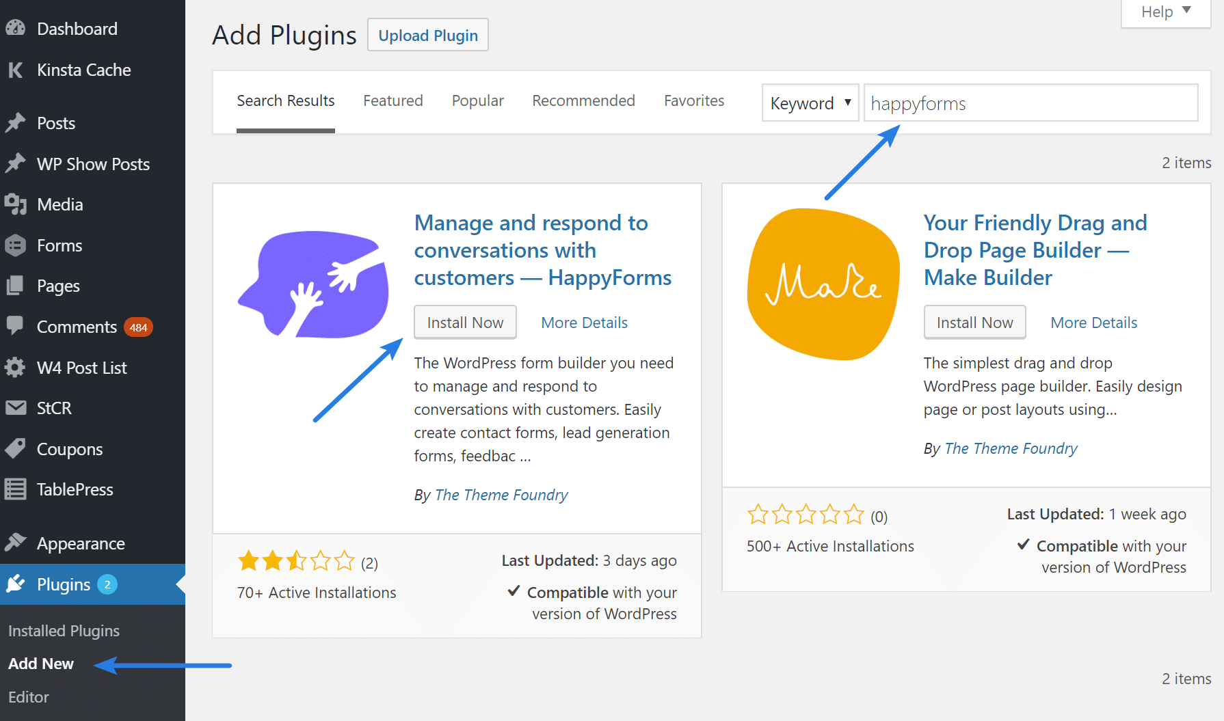Click the Add Plugins page heading
Image resolution: width=1224 pixels, height=721 pixels.
pyautogui.click(x=284, y=35)
